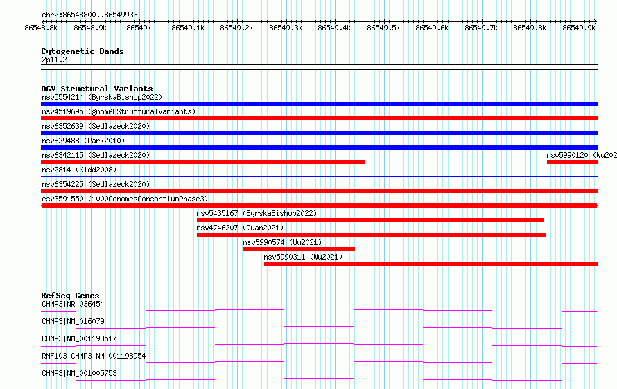Screen dimensions: 617x389
Task: Select the blue nsv829488 variant bar
Action: 319,147
